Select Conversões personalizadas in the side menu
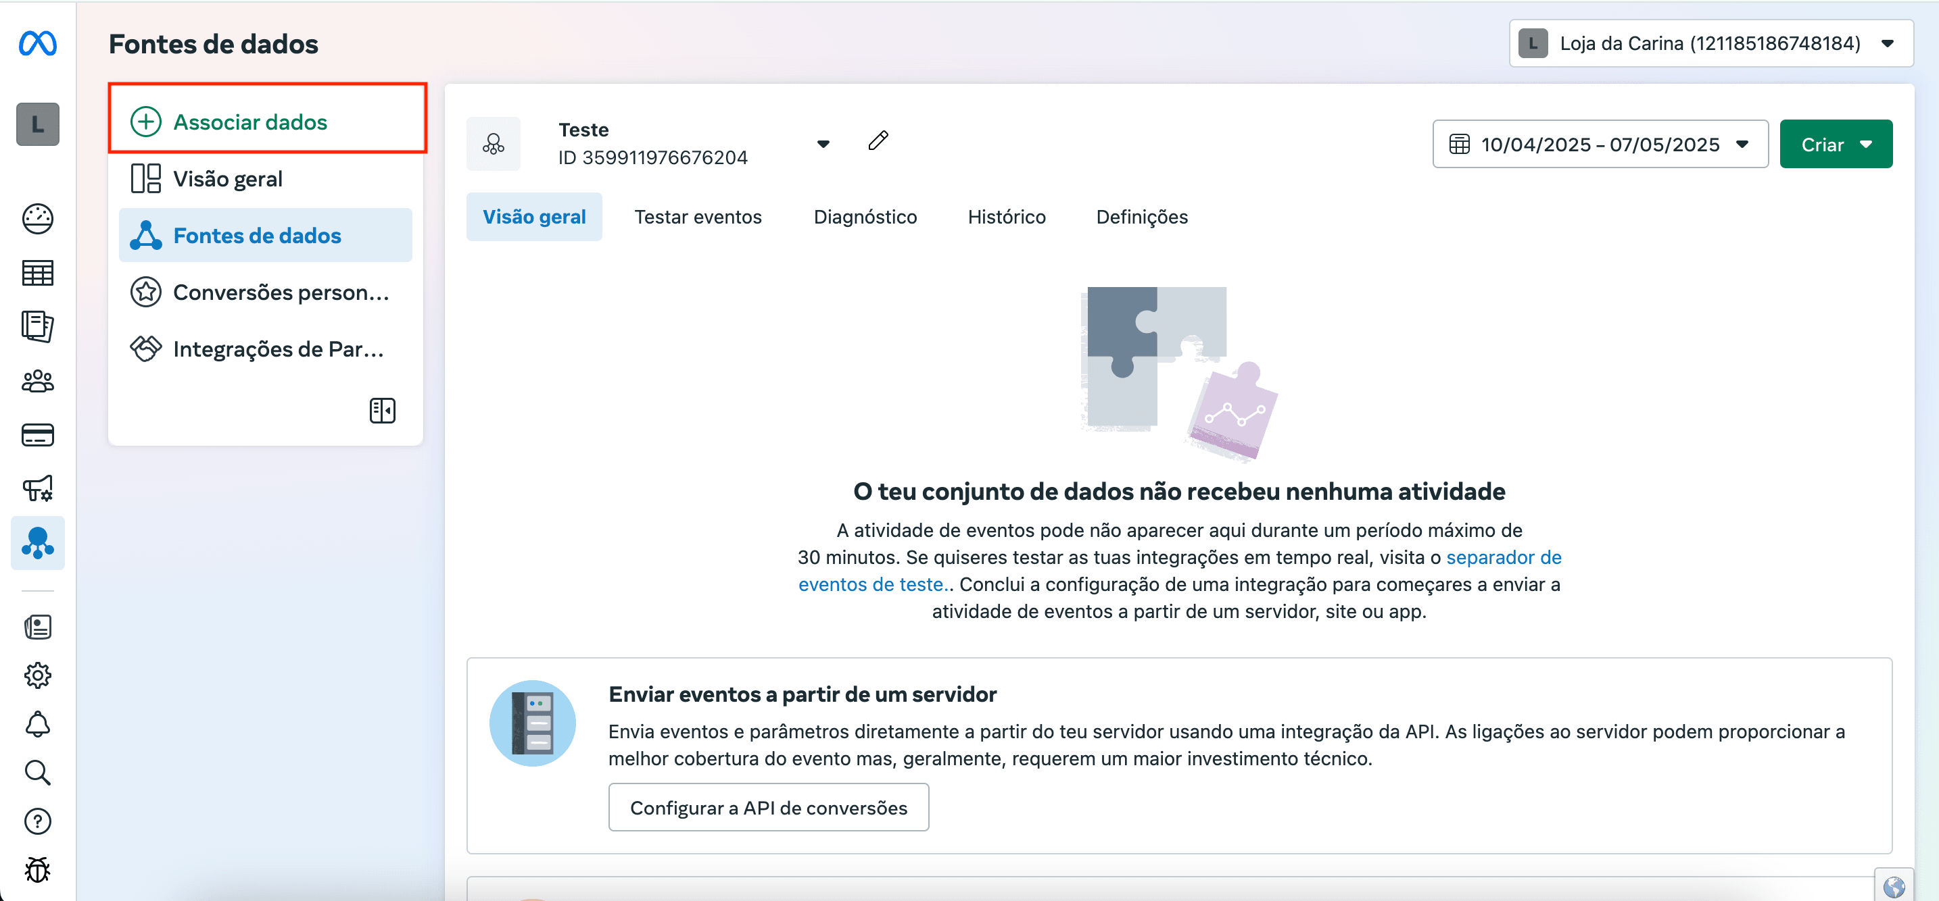 pos(280,292)
